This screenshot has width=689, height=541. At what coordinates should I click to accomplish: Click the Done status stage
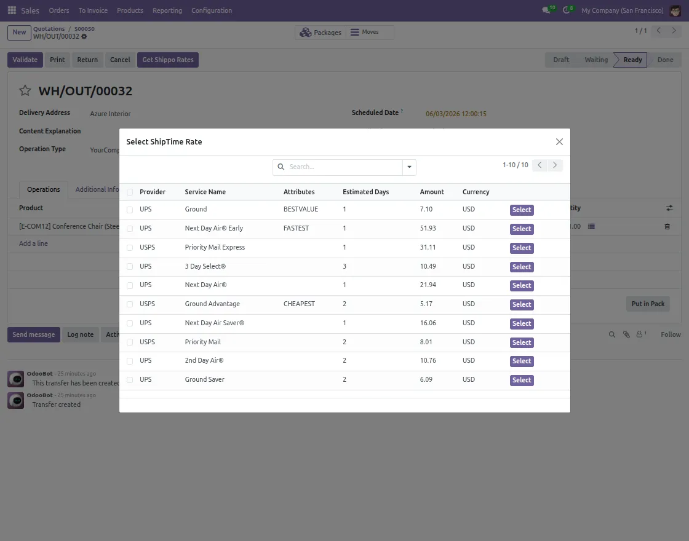pyautogui.click(x=665, y=60)
